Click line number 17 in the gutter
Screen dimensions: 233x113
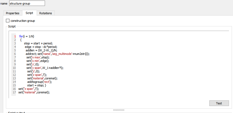tap(14, 92)
